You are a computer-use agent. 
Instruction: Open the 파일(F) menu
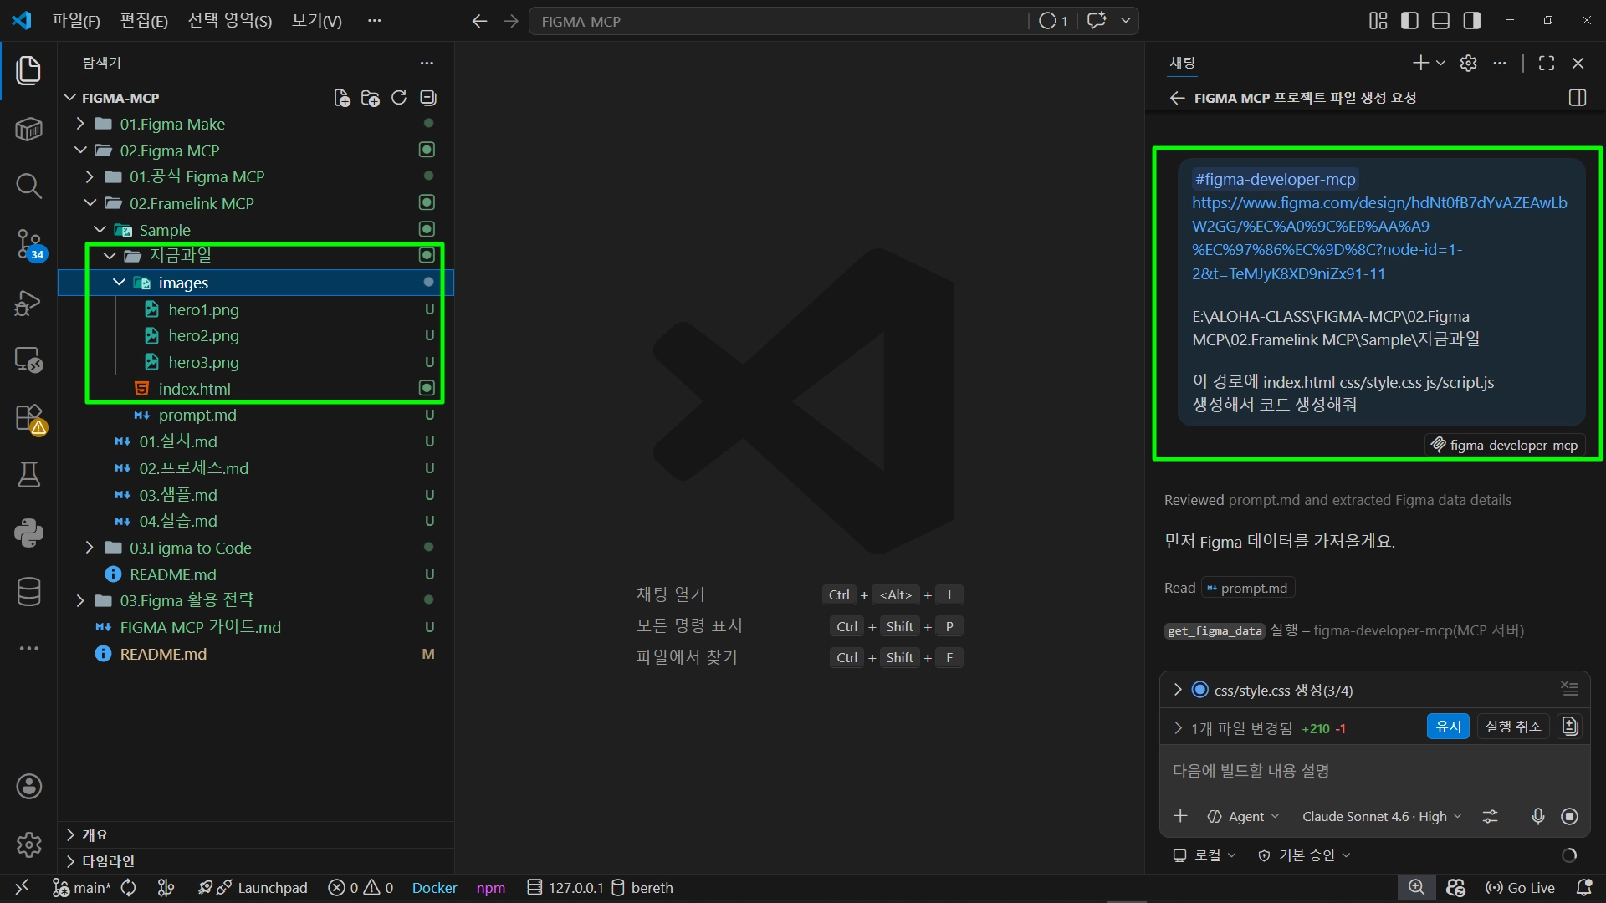pos(75,21)
